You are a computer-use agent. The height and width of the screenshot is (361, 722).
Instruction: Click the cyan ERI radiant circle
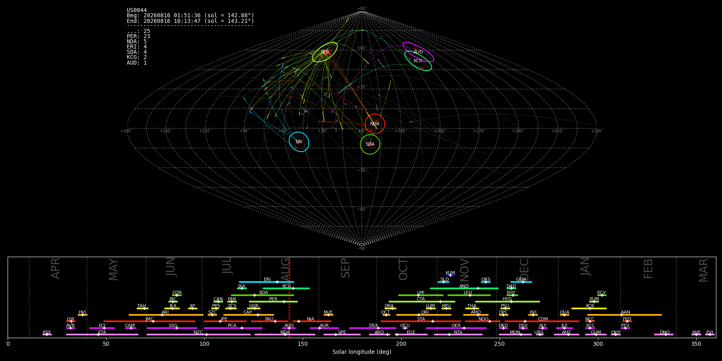299,142
